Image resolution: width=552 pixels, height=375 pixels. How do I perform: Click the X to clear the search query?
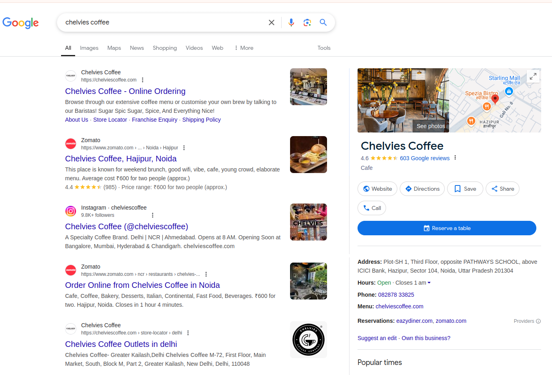coord(271,22)
